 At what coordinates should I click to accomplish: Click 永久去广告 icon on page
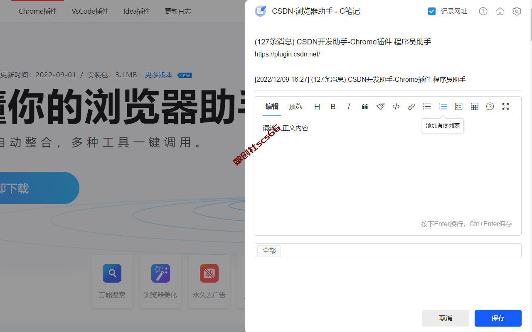click(x=209, y=273)
